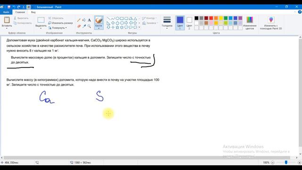Image resolution: width=302 pixels, height=170 pixels.
Task: Select the Pencil tool
Action: 79,20
